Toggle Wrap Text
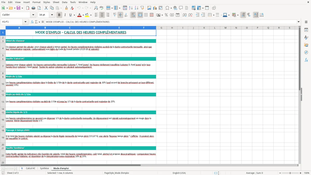 pyautogui.click(x=133, y=15)
